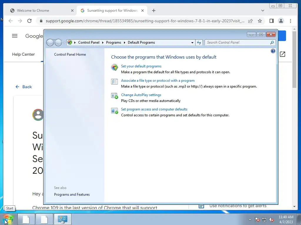Click Help Center in Chrome page
This screenshot has height=225, width=301.
point(24,54)
